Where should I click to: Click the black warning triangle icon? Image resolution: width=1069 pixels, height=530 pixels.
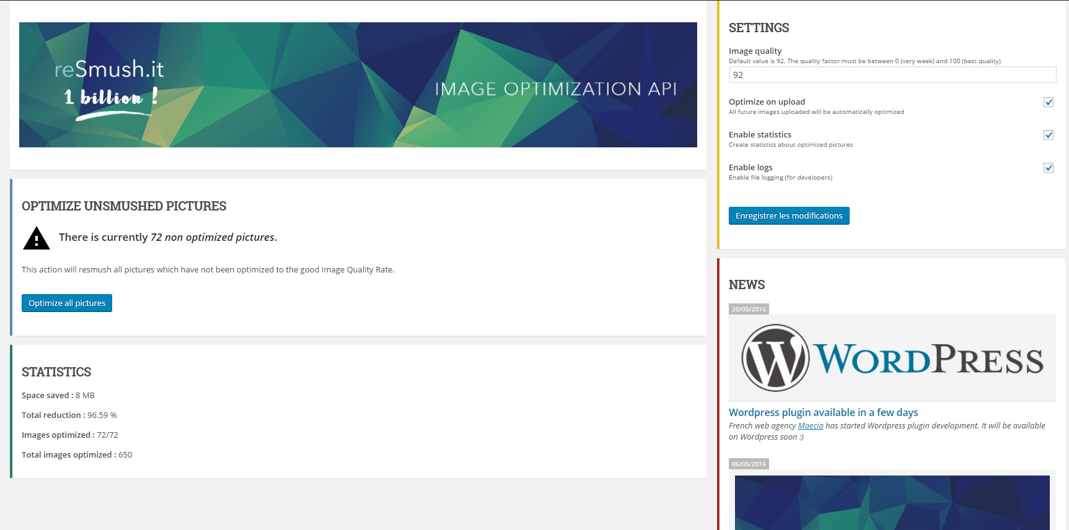36,238
